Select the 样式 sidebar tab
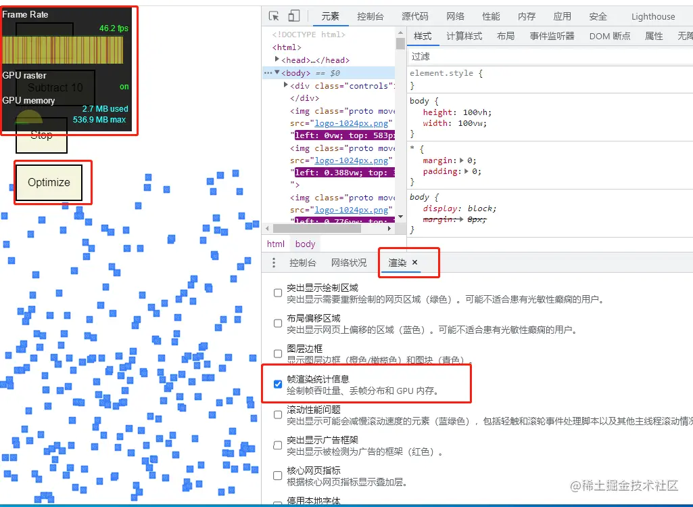Image resolution: width=693 pixels, height=507 pixels. coord(423,37)
